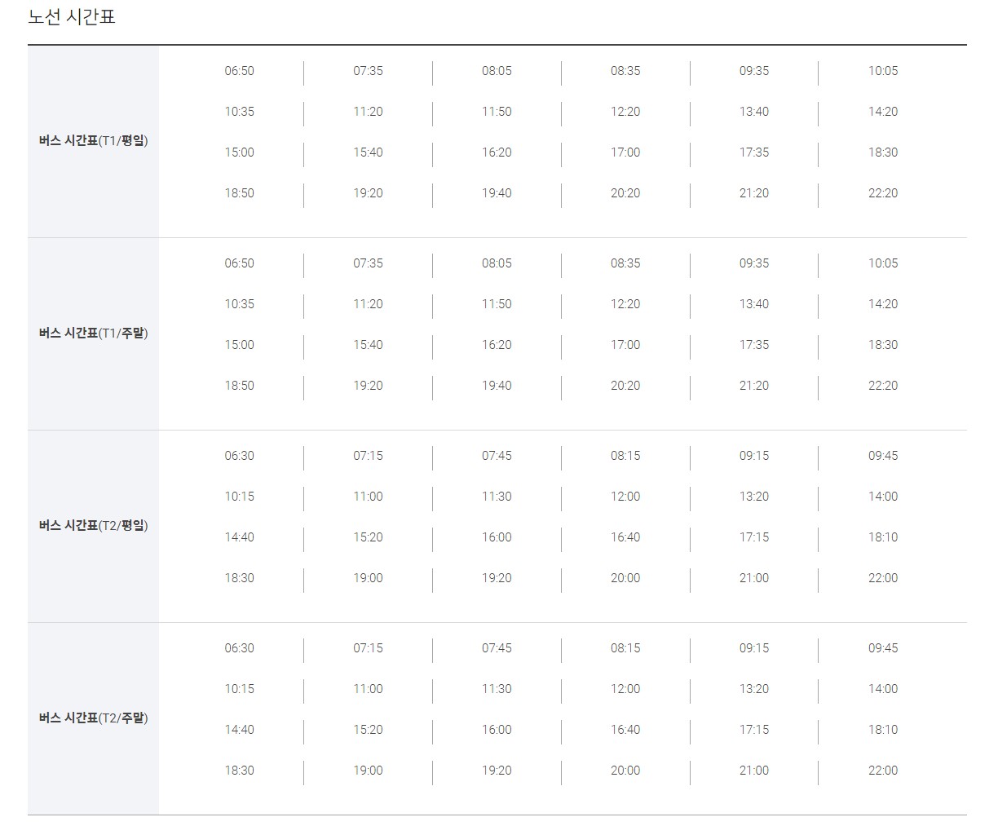Pick 07:45 in the T2/평일 timetable
998x826 pixels.
tap(497, 456)
